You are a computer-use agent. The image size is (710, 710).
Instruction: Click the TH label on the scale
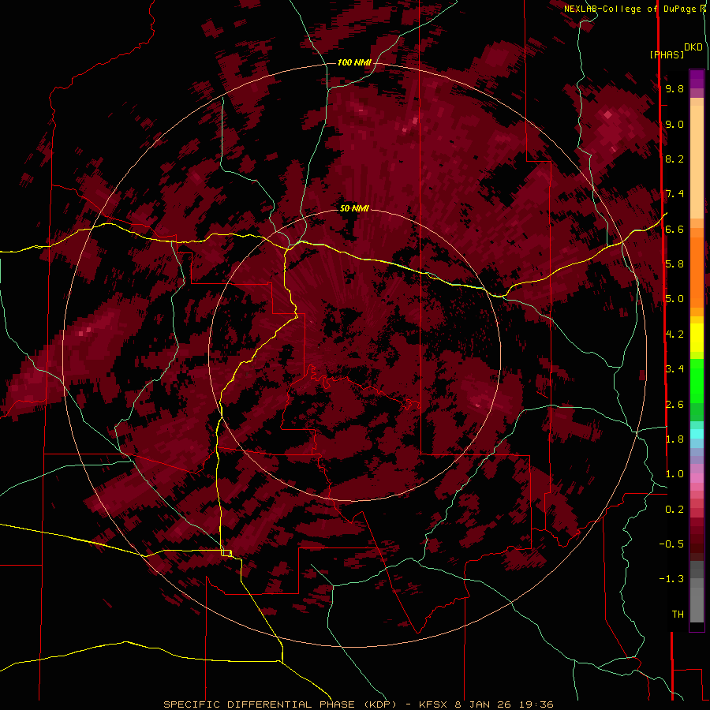coord(678,615)
